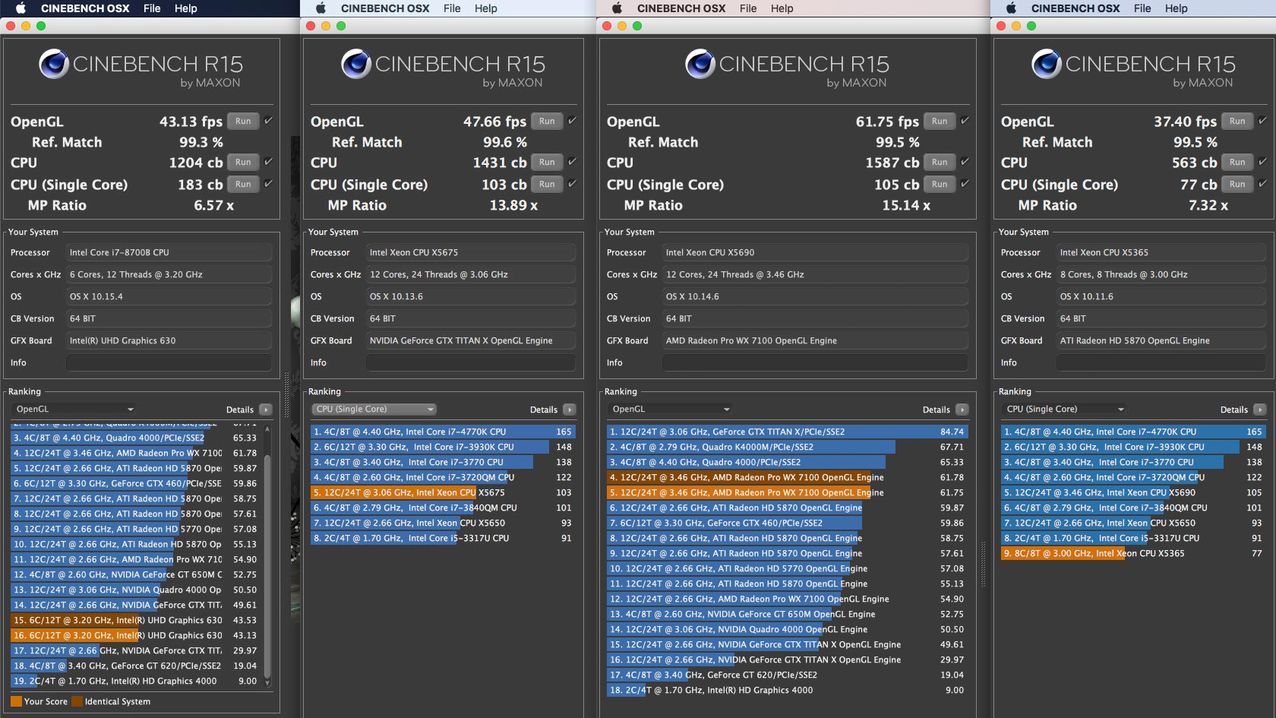
Task: Click orange Your Score legend swatch
Action: coord(16,701)
